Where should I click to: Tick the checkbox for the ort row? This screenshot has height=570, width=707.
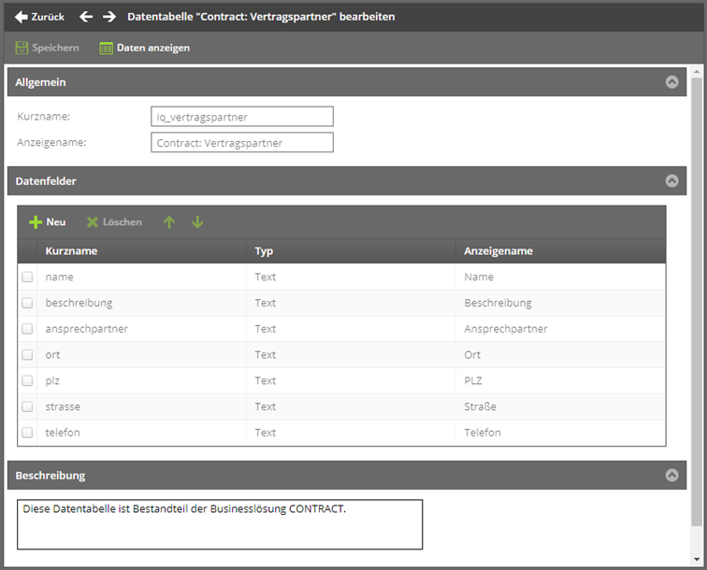click(x=27, y=355)
